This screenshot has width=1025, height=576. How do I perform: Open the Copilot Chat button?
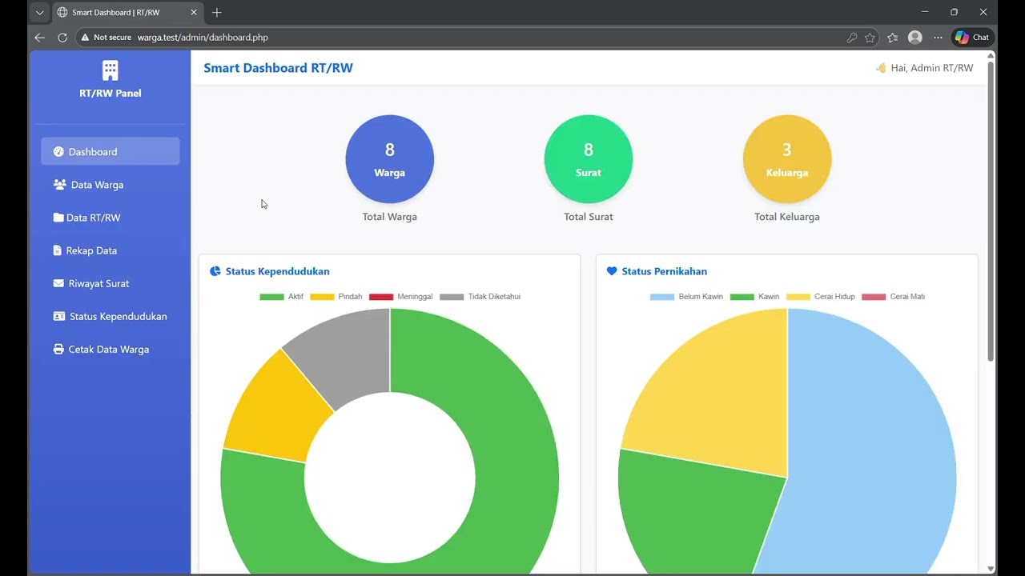click(972, 38)
